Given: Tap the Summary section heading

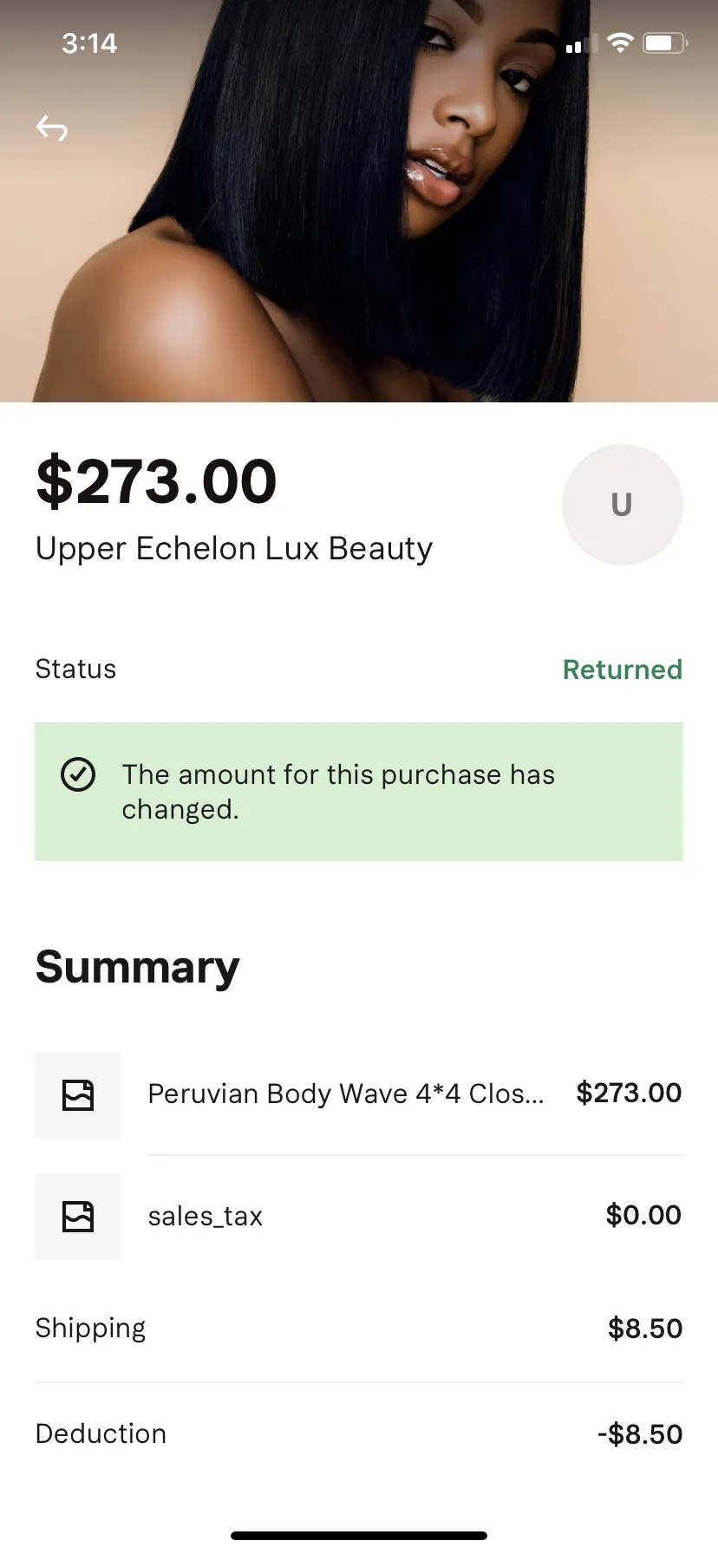Looking at the screenshot, I should click(x=138, y=968).
